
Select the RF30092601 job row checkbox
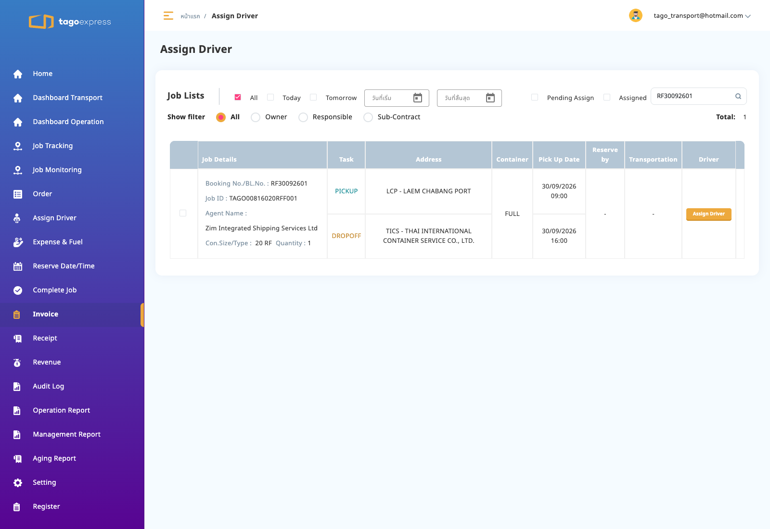(183, 213)
